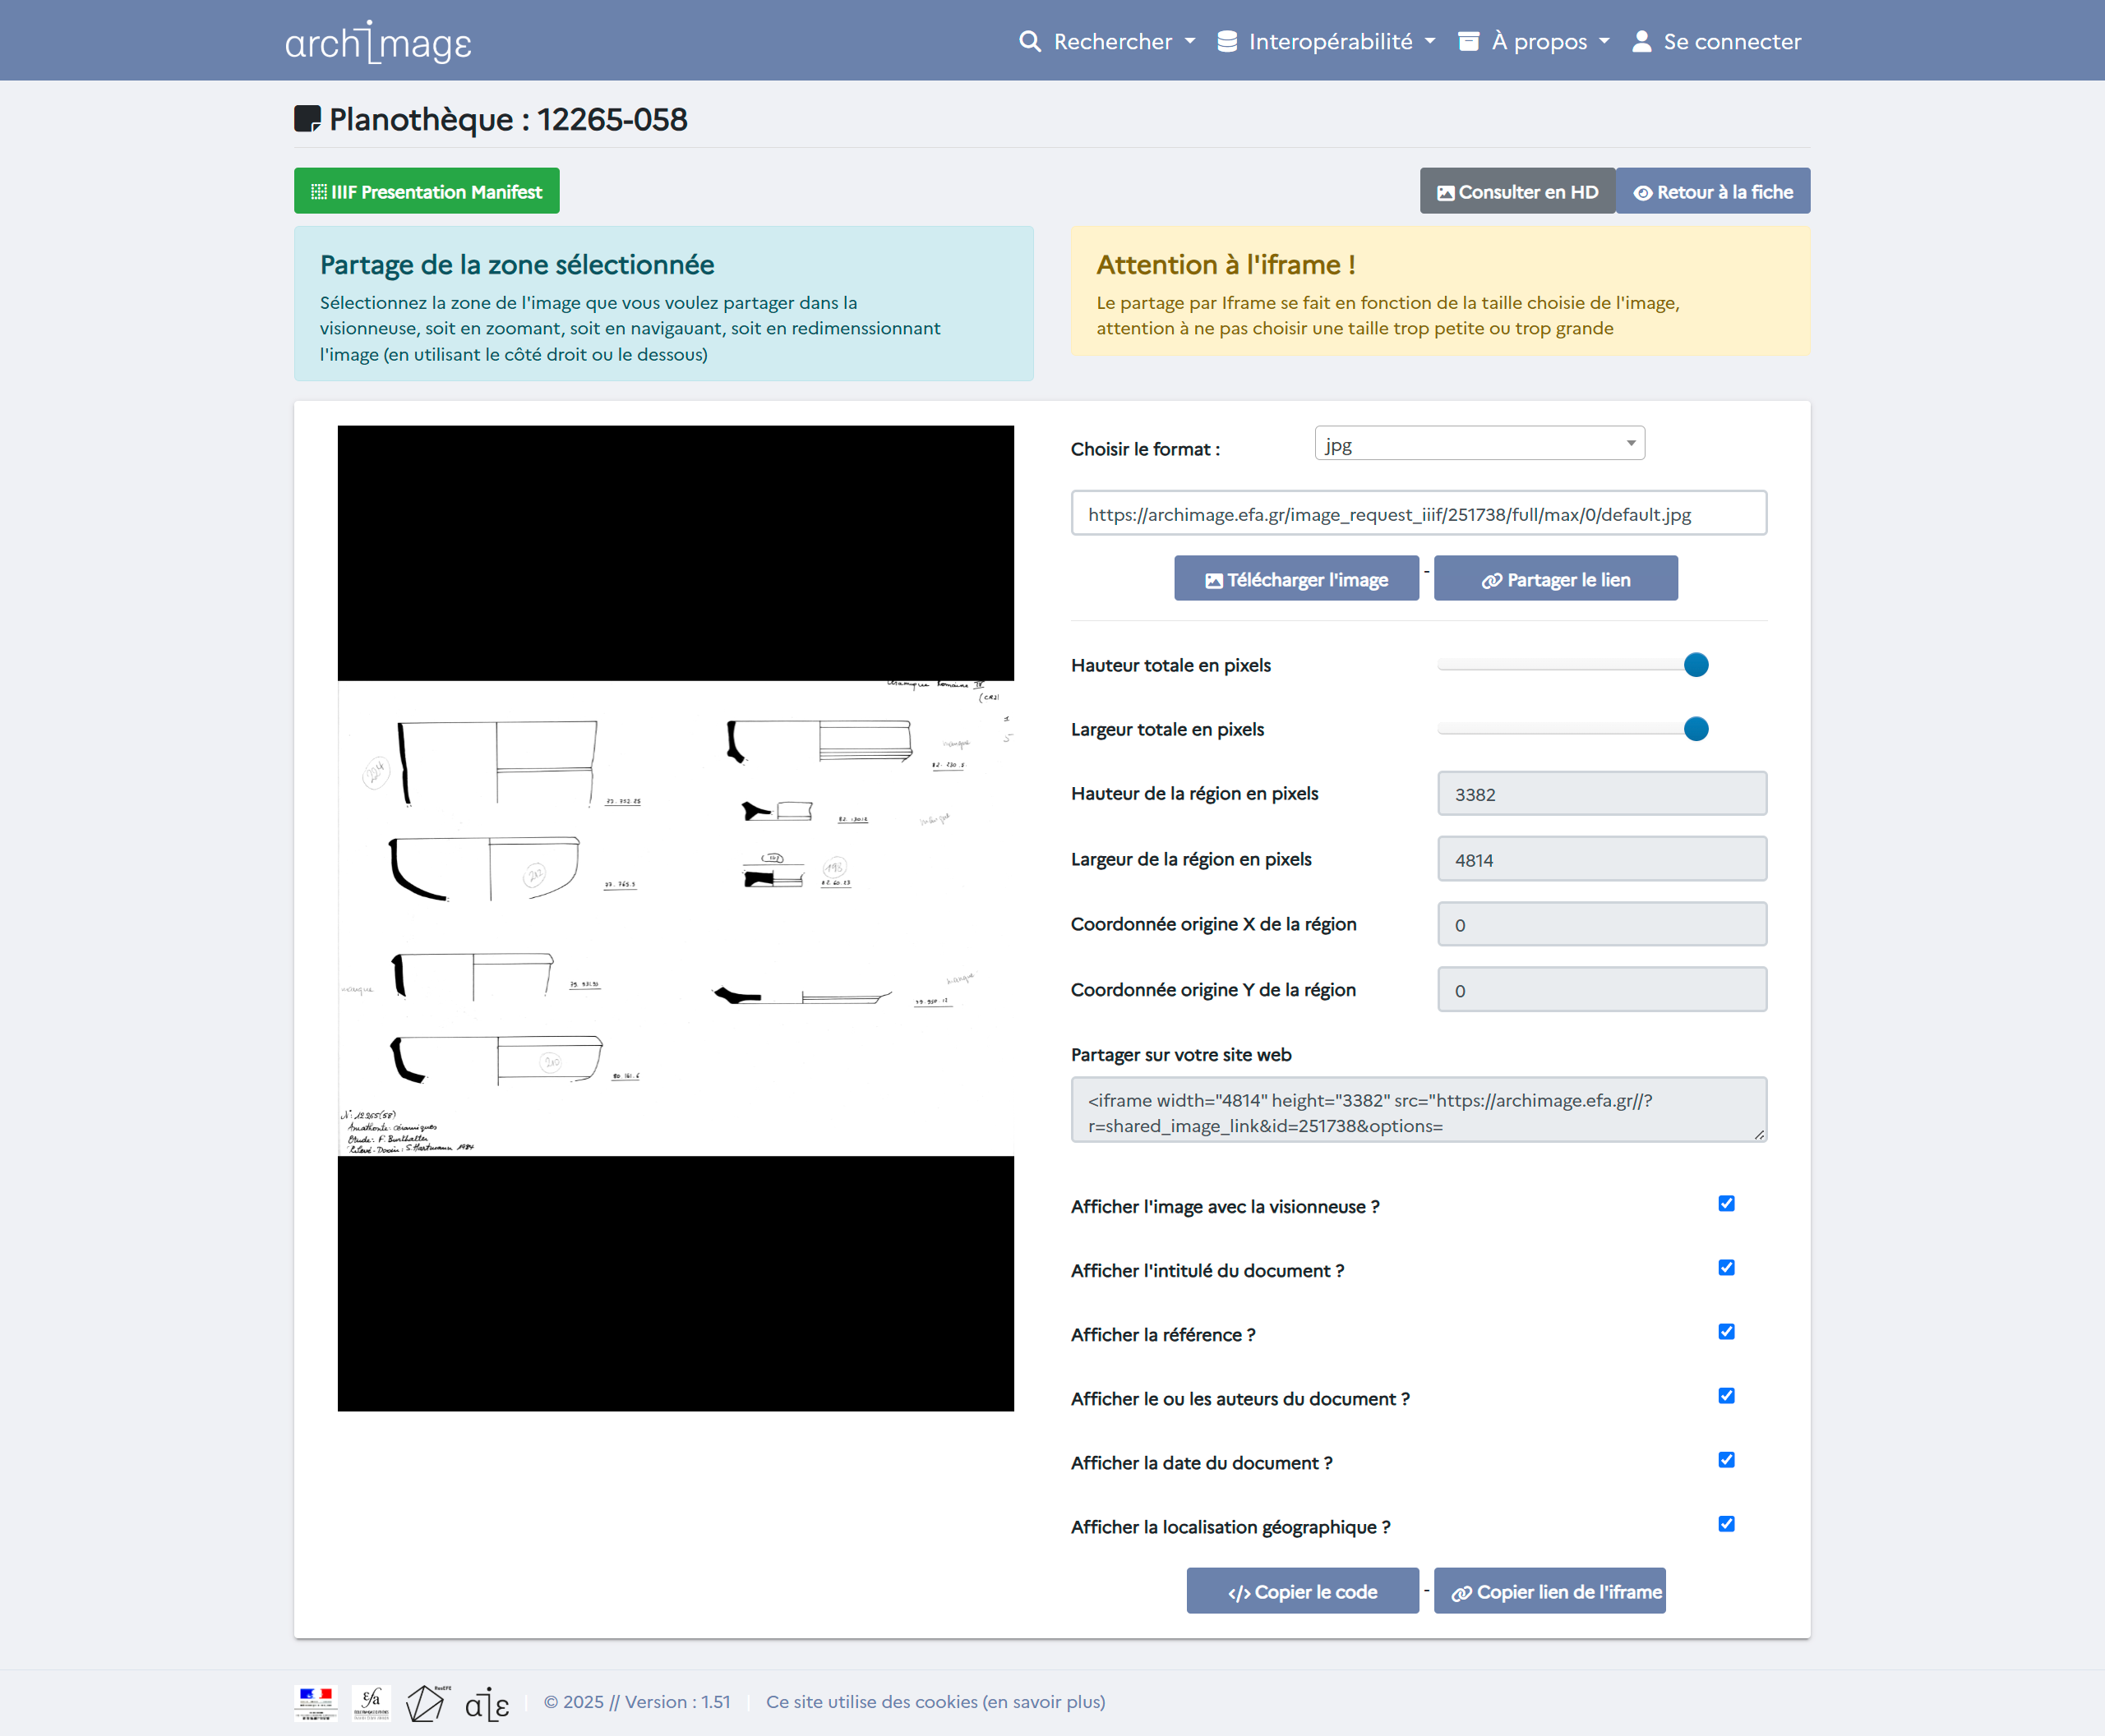Click Se connecter in the navbar
Image resolution: width=2105 pixels, height=1736 pixels.
1731,42
